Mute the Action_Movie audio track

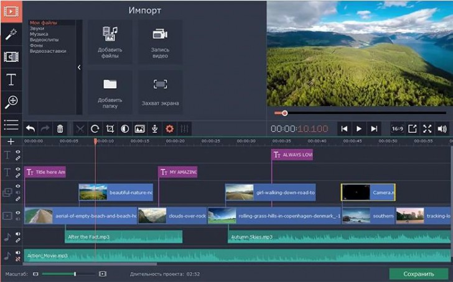tap(18, 253)
